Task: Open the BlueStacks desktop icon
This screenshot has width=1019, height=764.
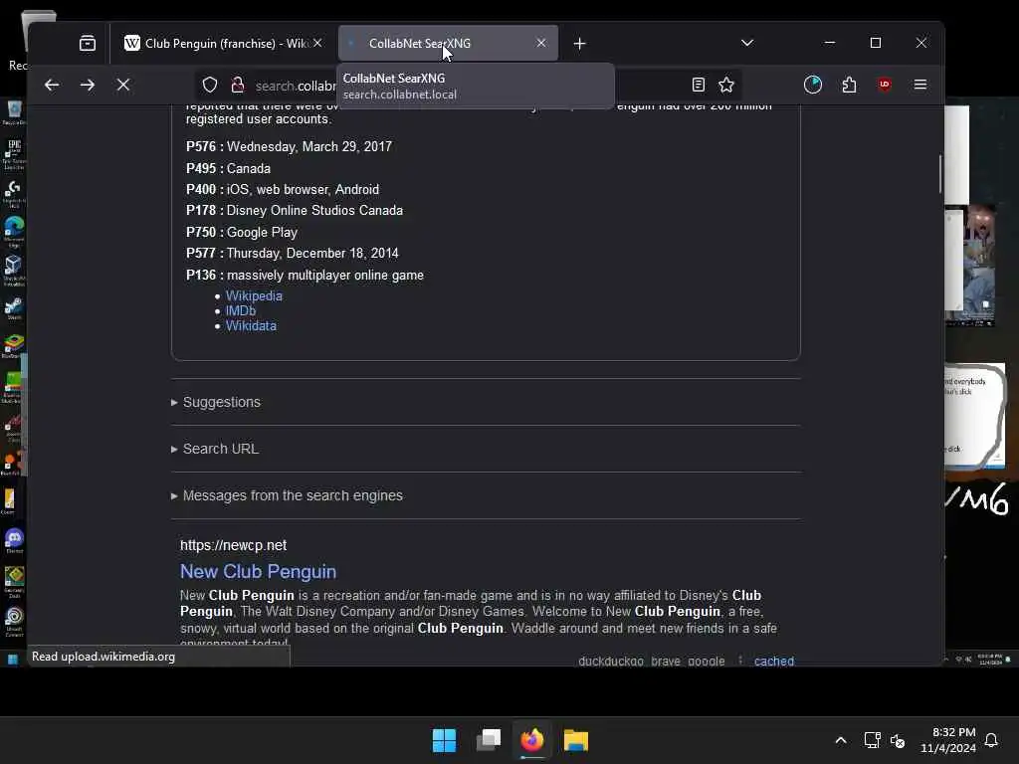Action: coord(14,346)
